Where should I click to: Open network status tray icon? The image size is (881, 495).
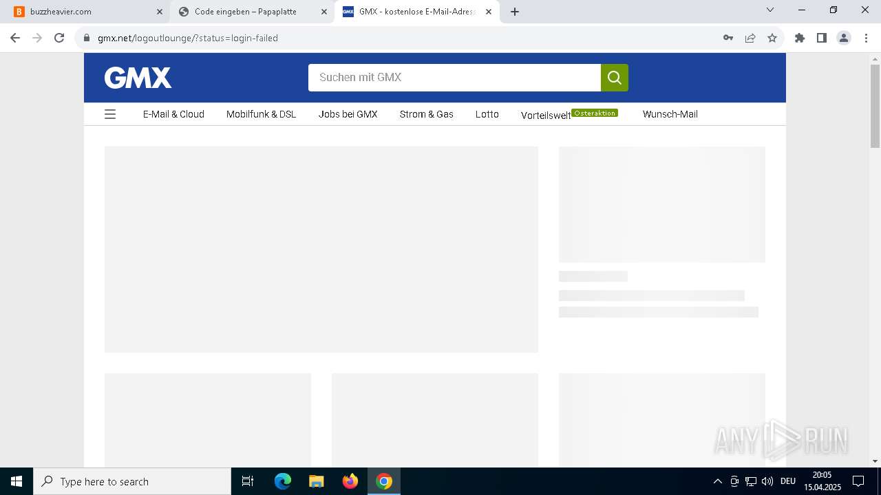coord(751,481)
